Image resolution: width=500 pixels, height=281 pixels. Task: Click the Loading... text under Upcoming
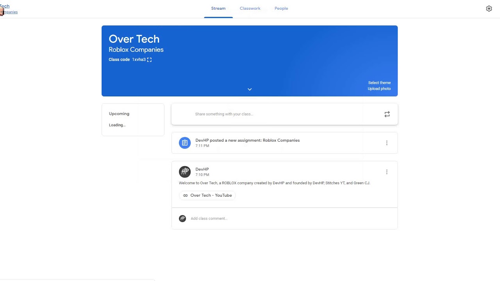[x=117, y=125]
